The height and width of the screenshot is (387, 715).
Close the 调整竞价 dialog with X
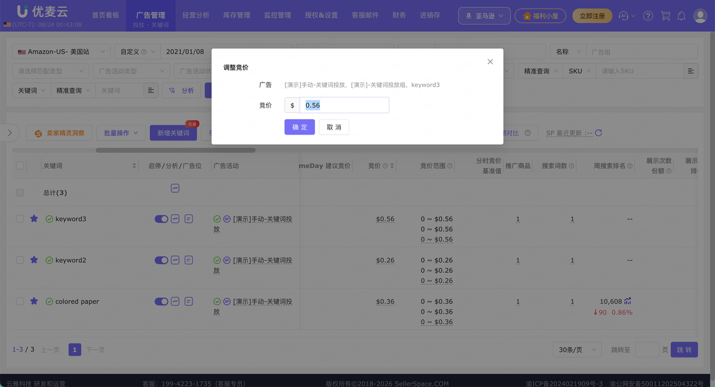(x=490, y=61)
